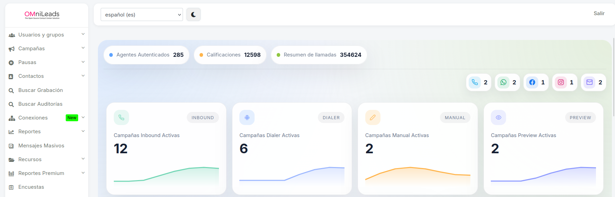Expand Contactos menu chevron

tap(83, 76)
